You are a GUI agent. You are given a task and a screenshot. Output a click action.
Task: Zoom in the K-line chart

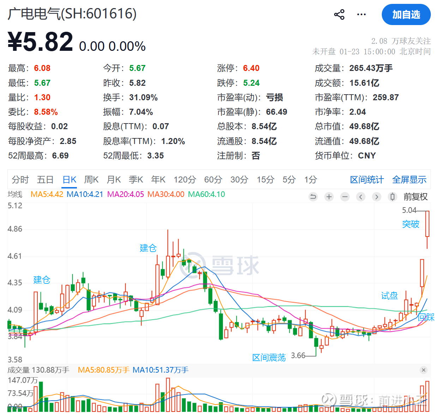click(329, 197)
